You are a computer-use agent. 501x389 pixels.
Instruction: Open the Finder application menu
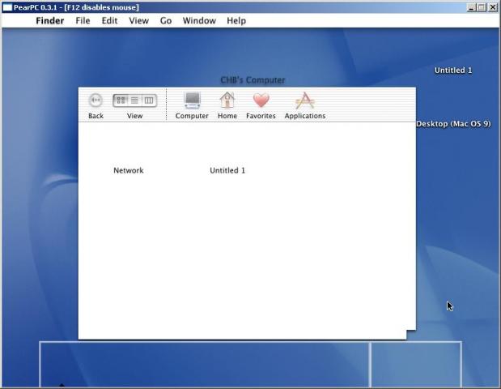tap(50, 21)
